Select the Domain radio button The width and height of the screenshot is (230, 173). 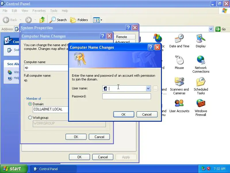click(30, 104)
